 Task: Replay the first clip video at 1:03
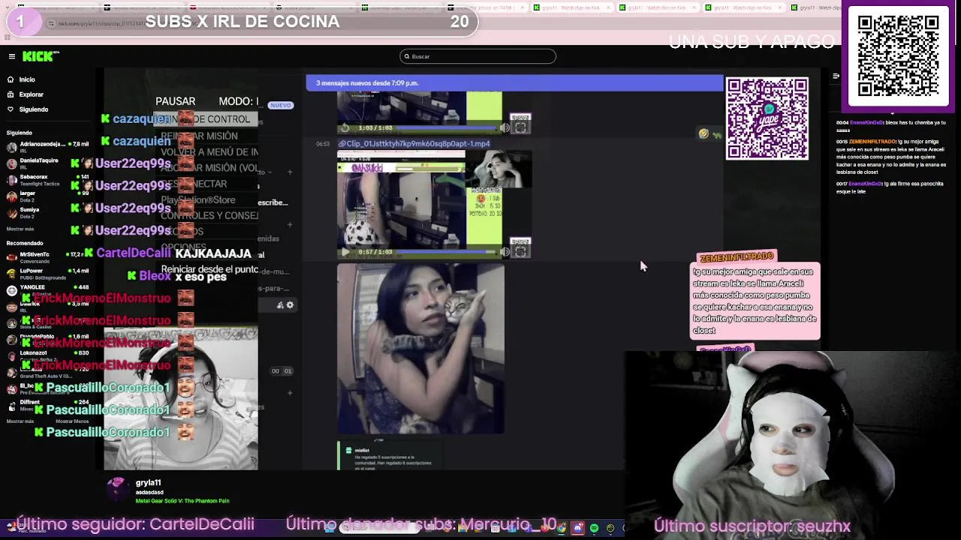[345, 127]
